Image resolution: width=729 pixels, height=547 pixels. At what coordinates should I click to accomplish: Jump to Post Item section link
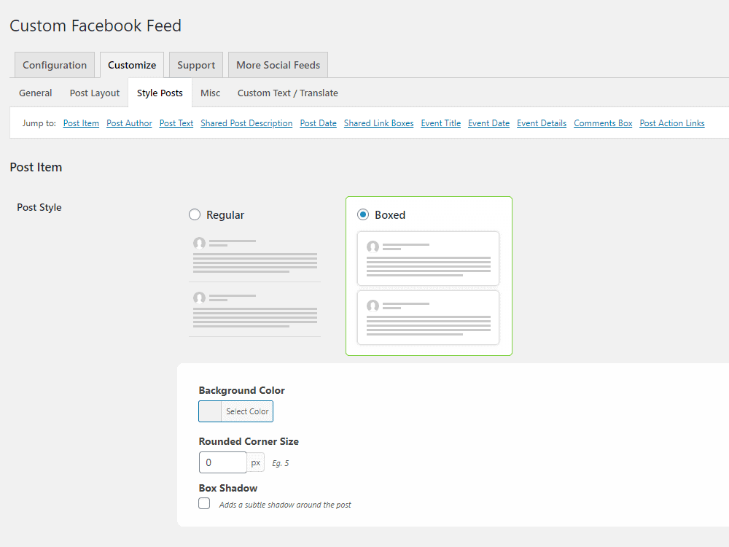tap(81, 123)
